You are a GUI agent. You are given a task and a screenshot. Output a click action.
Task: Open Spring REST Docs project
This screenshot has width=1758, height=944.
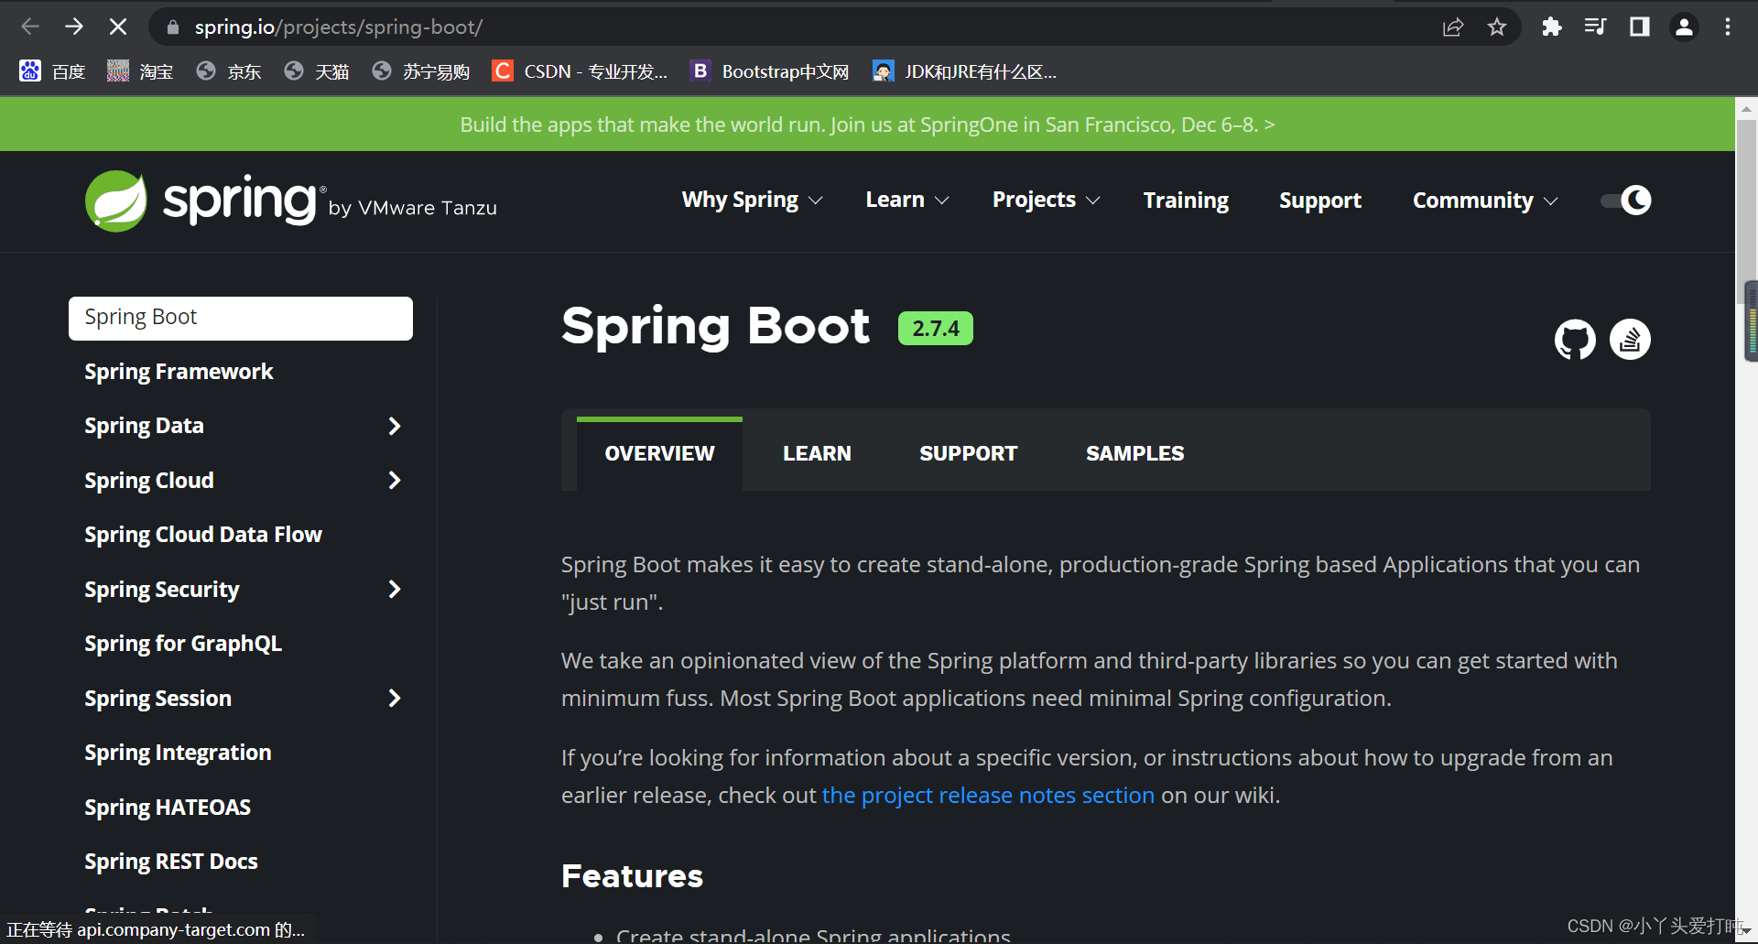171,861
